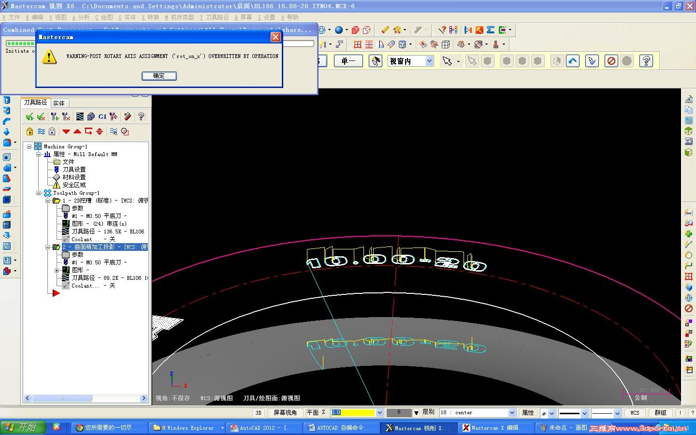Click 确定 in the Mastercam warning dialog
696x435 pixels.
159,76
